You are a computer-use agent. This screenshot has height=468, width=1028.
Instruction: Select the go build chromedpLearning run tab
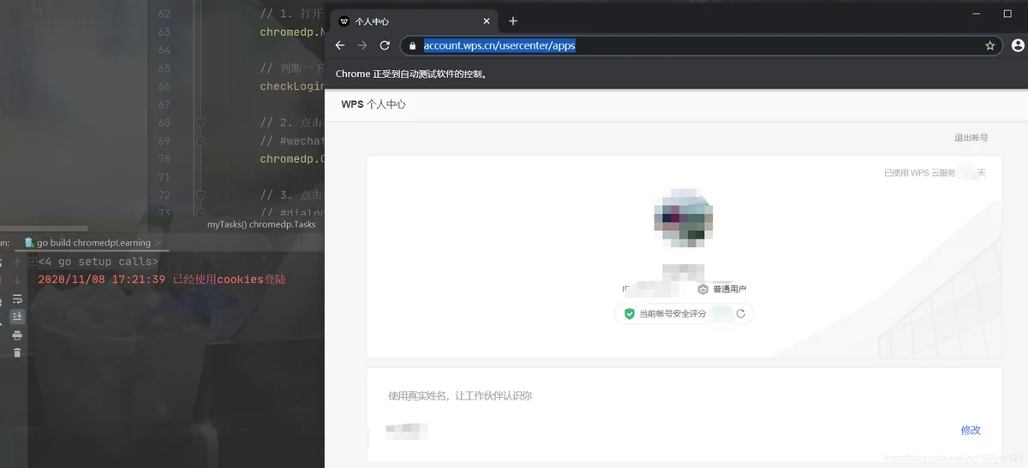(93, 243)
